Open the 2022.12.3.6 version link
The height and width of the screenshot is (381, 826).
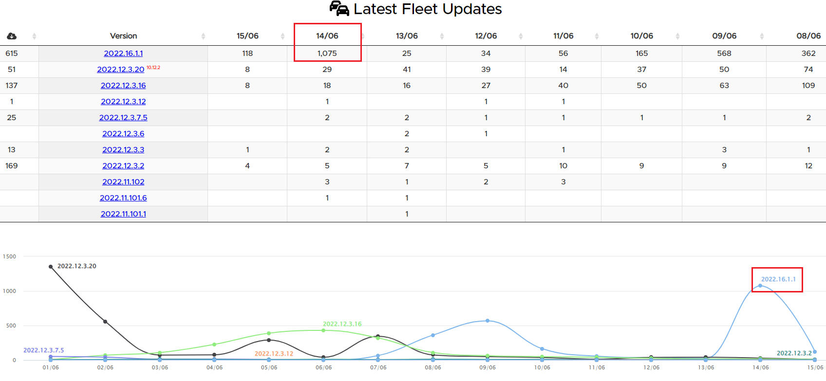coord(123,134)
